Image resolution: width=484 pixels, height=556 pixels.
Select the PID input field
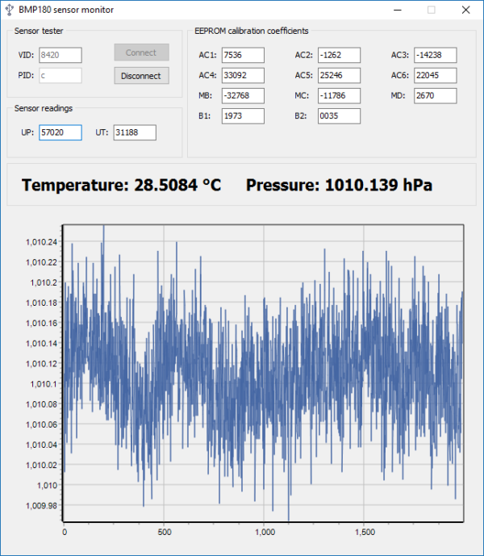point(60,76)
